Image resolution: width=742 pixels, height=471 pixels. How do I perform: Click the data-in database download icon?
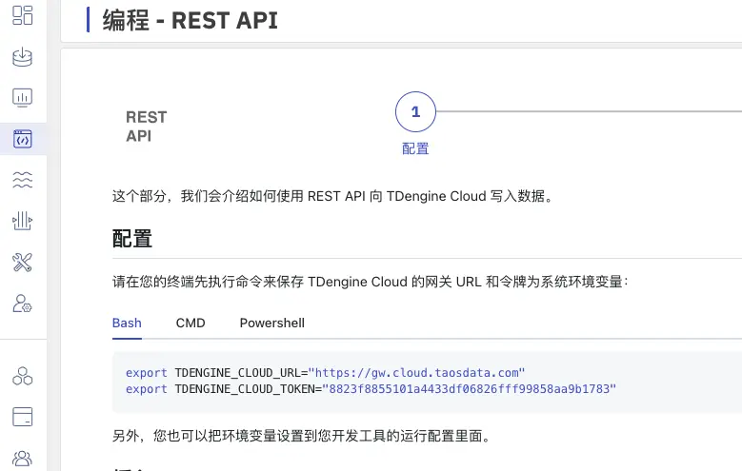point(23,57)
